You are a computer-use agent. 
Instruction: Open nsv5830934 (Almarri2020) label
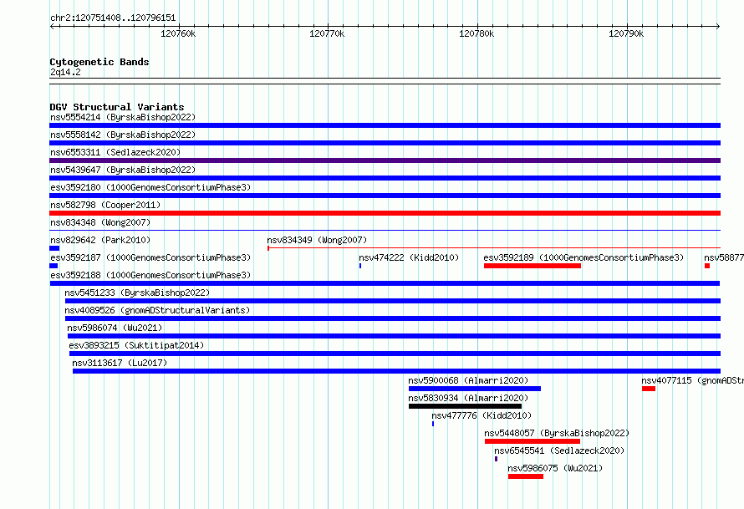(x=468, y=398)
